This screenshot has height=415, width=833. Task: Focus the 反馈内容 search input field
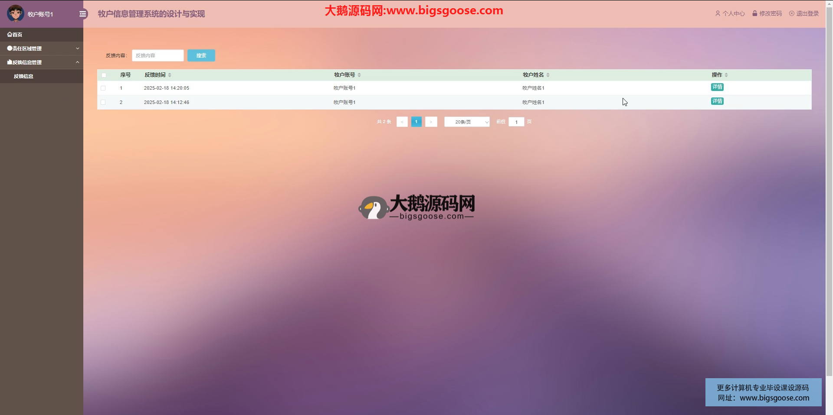click(x=157, y=55)
